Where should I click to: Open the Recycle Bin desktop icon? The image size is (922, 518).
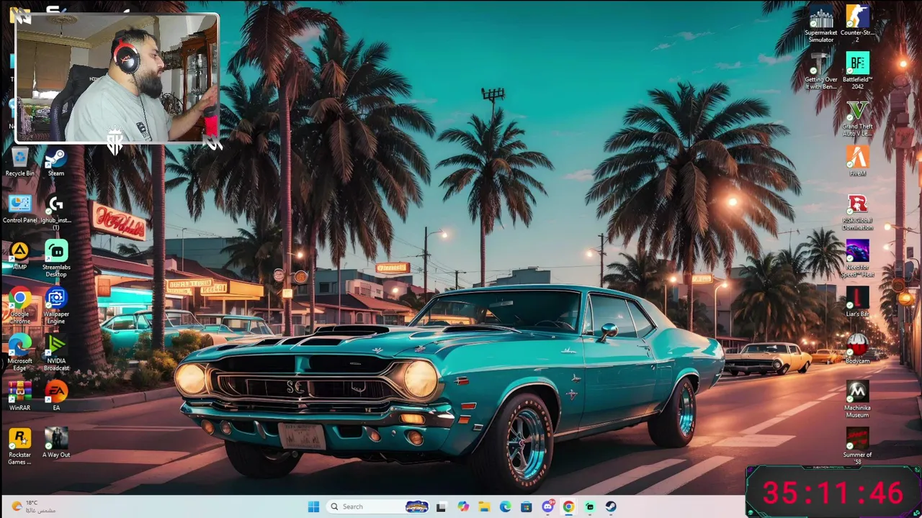(19, 161)
